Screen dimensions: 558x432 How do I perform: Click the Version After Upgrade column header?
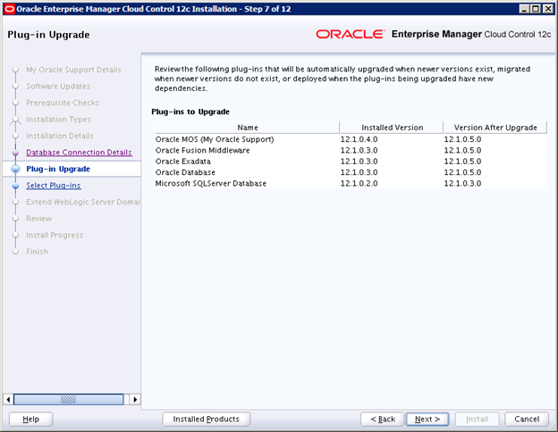[x=495, y=128]
